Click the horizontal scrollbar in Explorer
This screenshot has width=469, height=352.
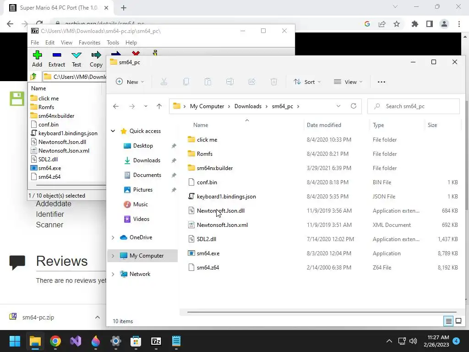tap(322, 312)
